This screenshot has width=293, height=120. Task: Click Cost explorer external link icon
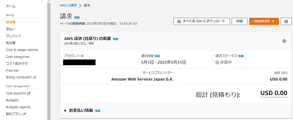[29, 93]
